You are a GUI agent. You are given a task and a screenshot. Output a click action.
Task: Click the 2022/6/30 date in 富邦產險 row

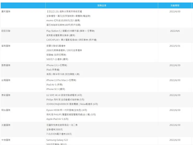click(175, 12)
